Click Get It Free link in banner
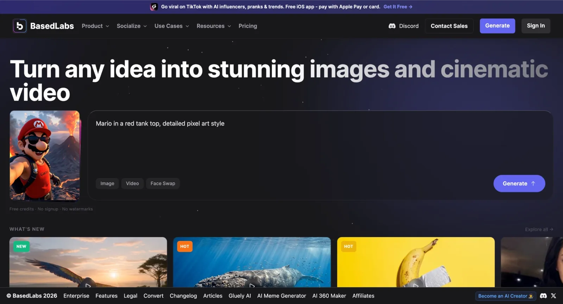The image size is (563, 304). 398,7
